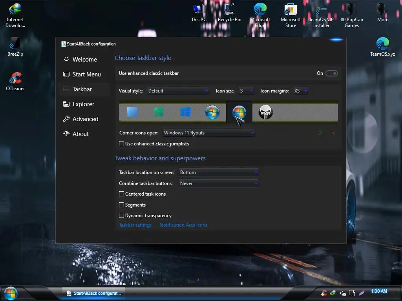
Task: Open the About section
Action: pos(85,134)
